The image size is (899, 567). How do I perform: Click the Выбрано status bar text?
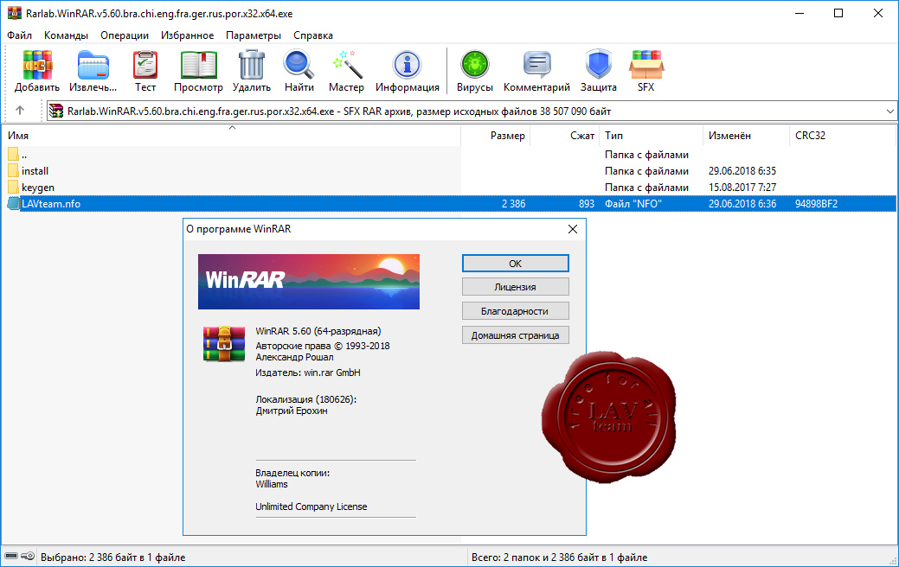tap(113, 557)
